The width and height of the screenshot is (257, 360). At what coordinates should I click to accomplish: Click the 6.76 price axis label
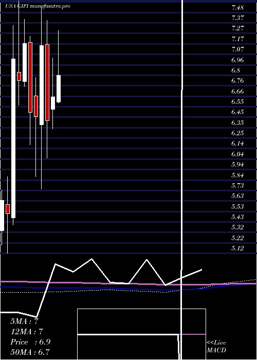[237, 81]
